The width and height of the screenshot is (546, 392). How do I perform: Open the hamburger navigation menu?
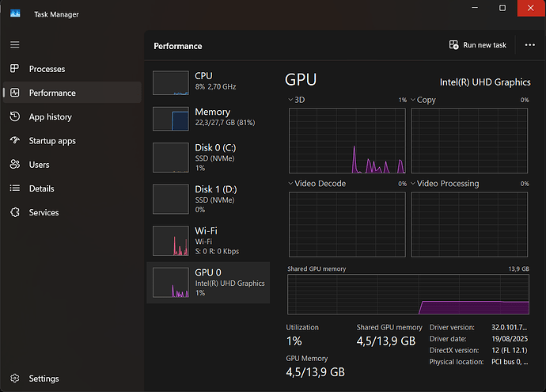(x=14, y=44)
